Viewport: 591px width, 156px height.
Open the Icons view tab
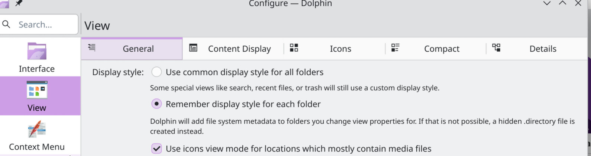(340, 49)
